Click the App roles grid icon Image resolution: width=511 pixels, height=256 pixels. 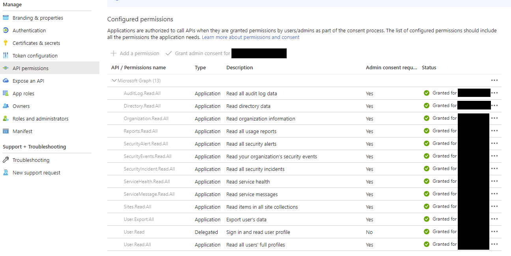point(6,93)
